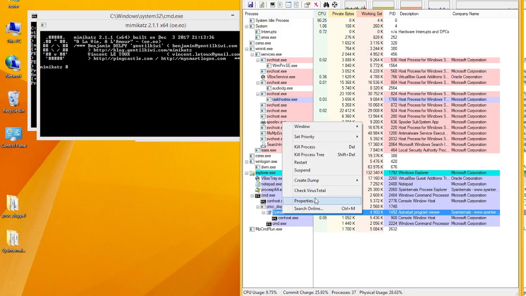Toggle the Show Lower Pane toolbar icon
Viewport: 526px width, 296px height.
pos(288,5)
